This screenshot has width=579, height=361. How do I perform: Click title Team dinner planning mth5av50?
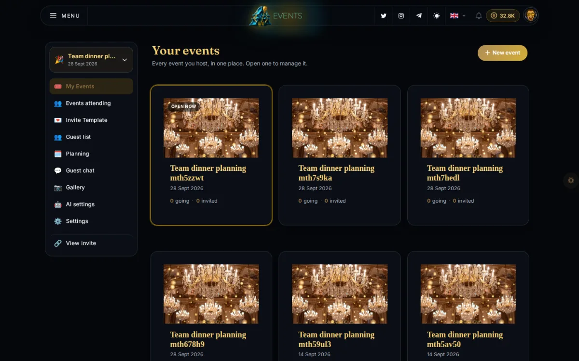pos(465,339)
